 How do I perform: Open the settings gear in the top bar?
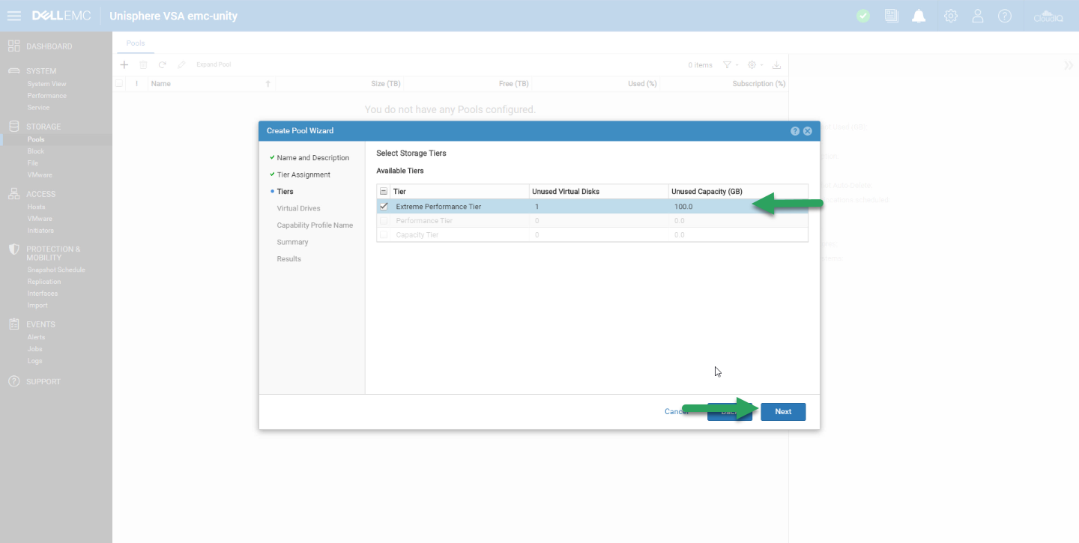[x=951, y=16]
